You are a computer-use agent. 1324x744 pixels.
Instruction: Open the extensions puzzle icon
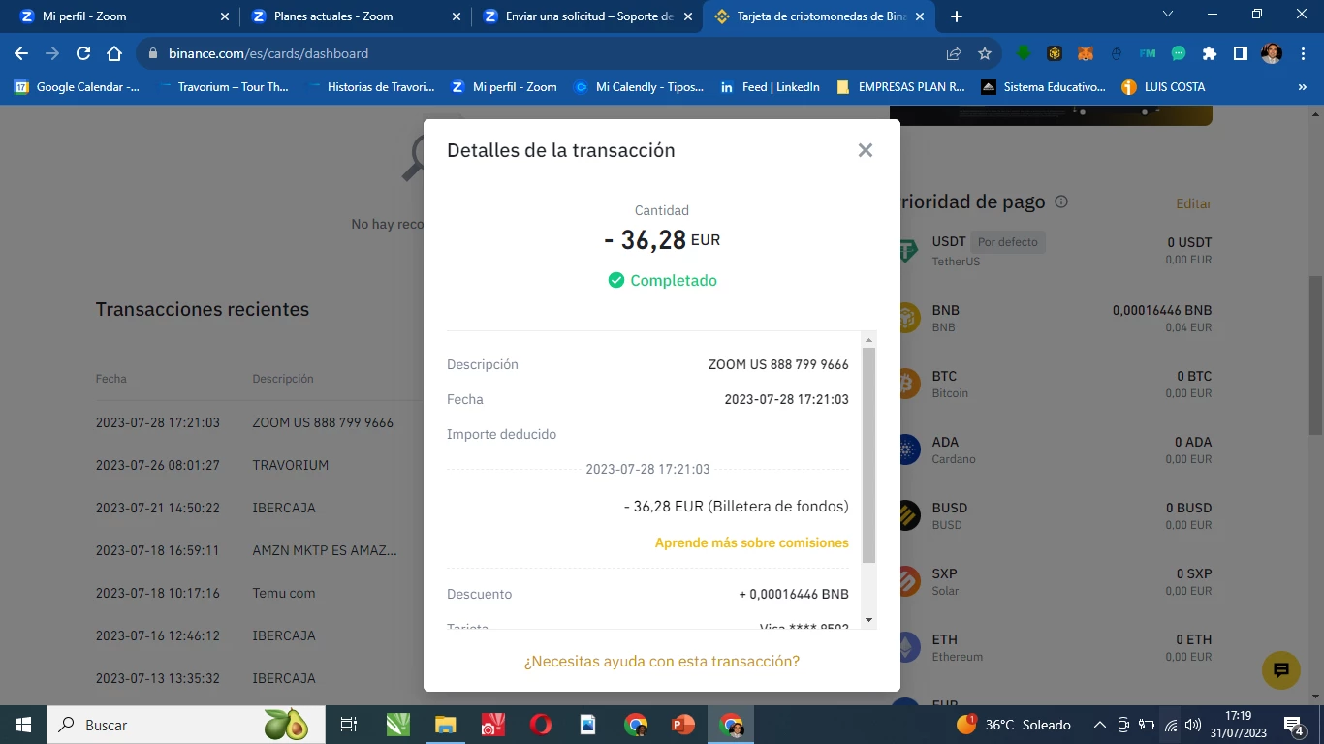coord(1210,53)
